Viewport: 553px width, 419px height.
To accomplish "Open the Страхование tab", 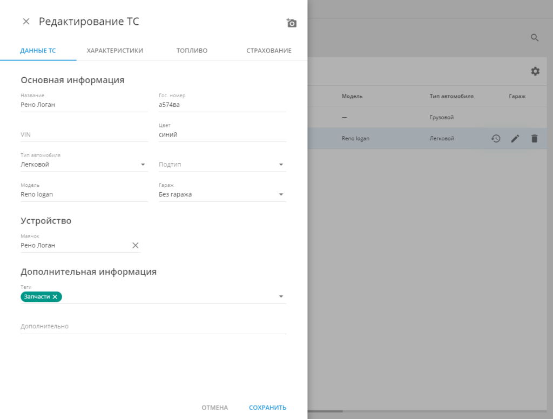I will (x=268, y=51).
